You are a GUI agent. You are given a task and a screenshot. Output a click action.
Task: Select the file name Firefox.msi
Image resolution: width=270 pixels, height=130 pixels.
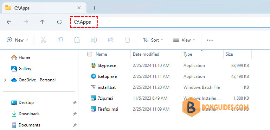click(x=108, y=109)
